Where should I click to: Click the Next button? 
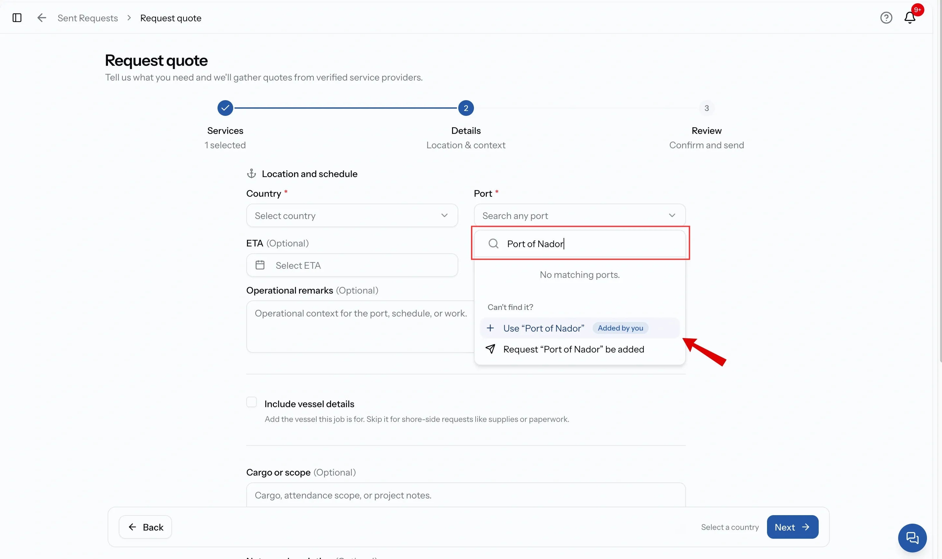click(x=792, y=527)
